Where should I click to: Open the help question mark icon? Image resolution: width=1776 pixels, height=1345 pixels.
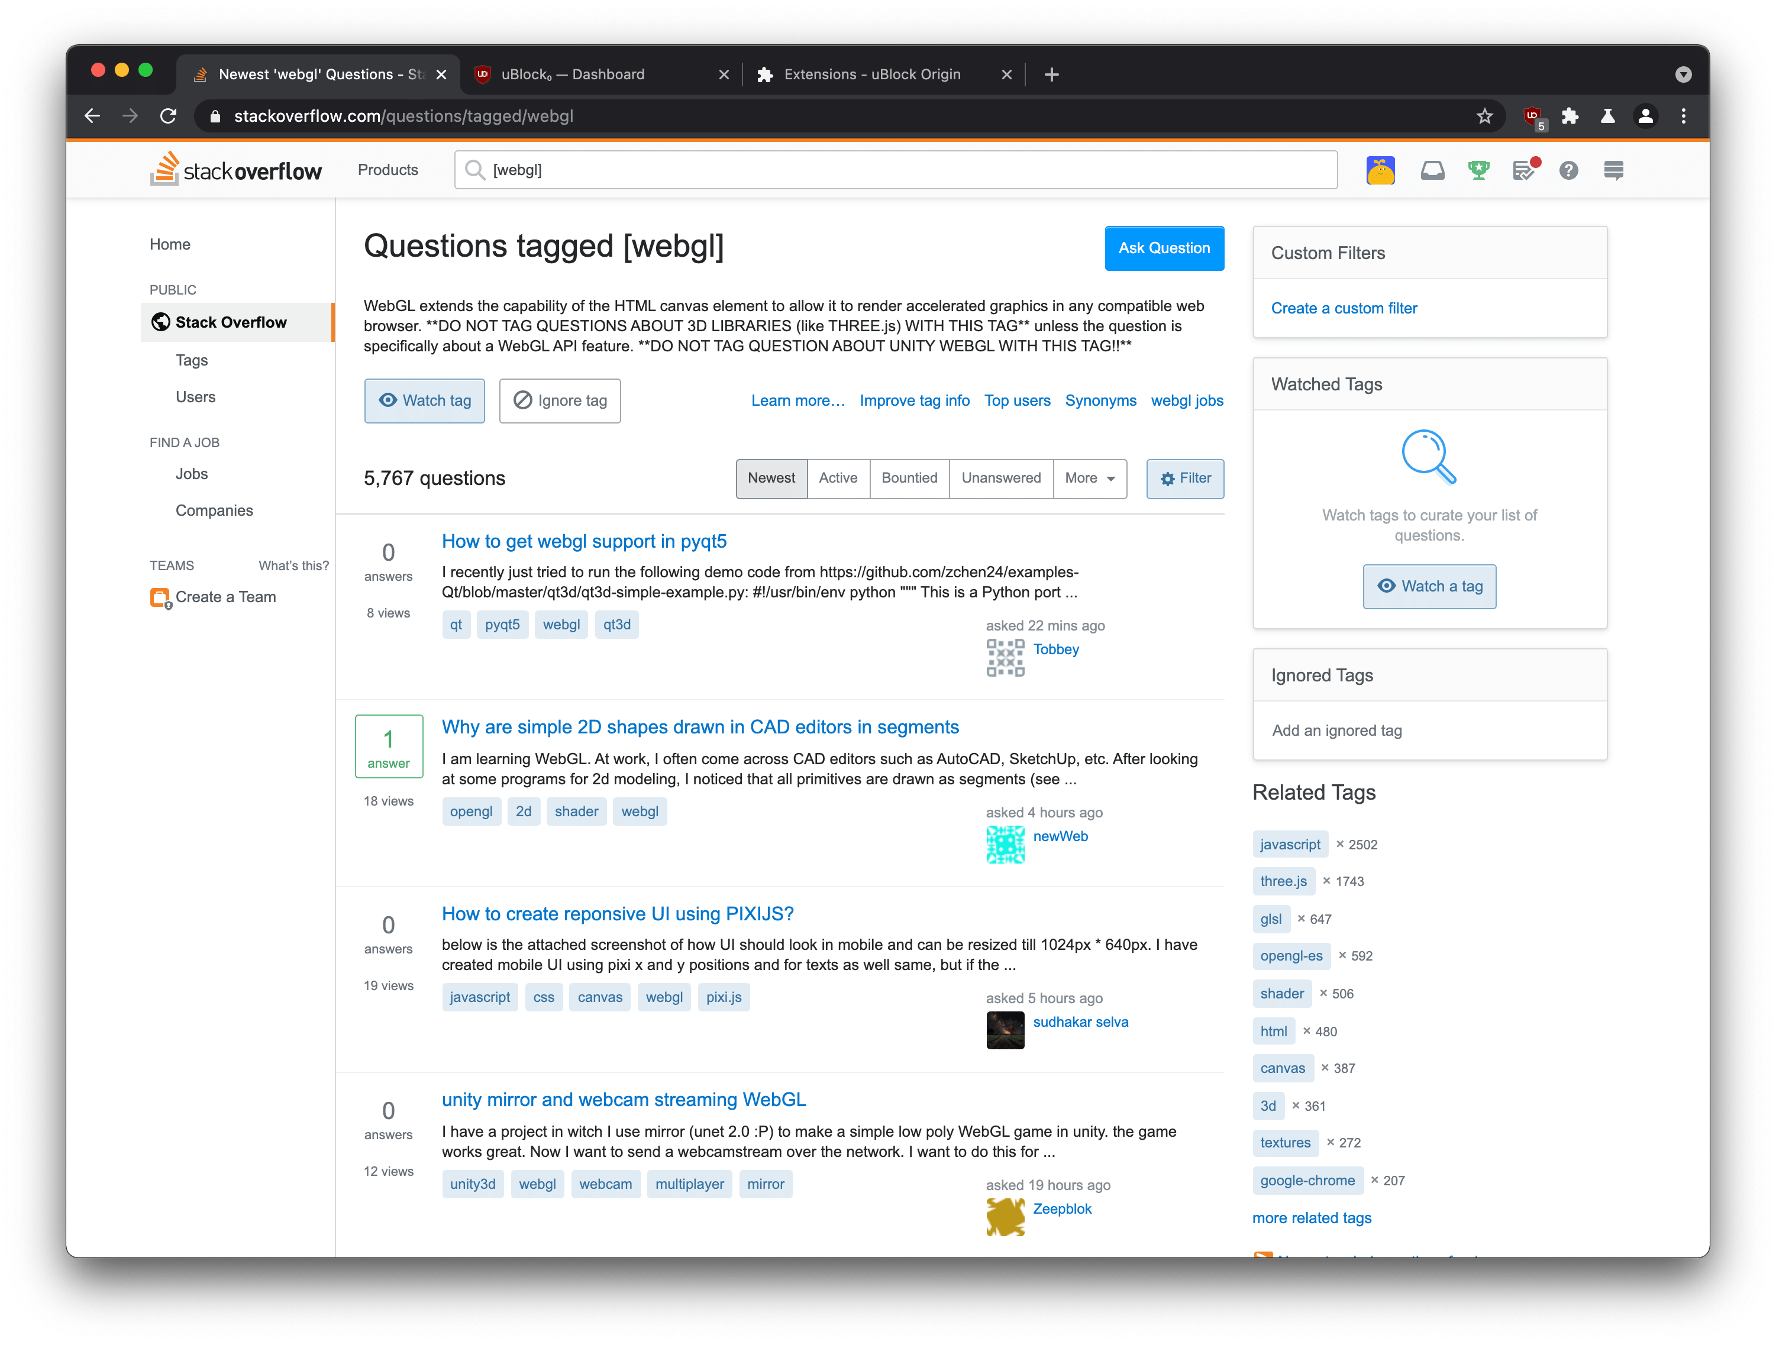pos(1568,170)
